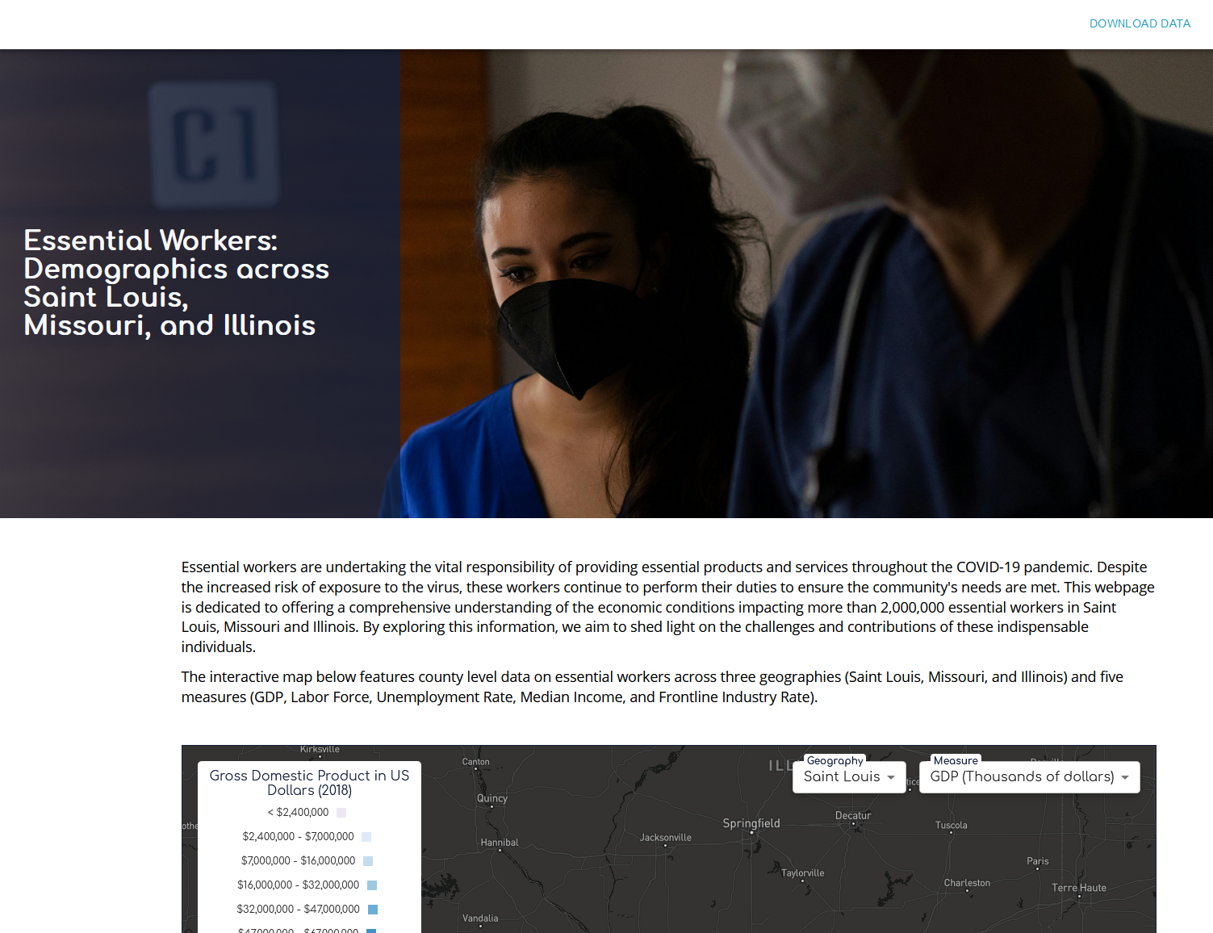Pick the $16,000,000 - $32,000,000 legend swatch

(x=372, y=885)
